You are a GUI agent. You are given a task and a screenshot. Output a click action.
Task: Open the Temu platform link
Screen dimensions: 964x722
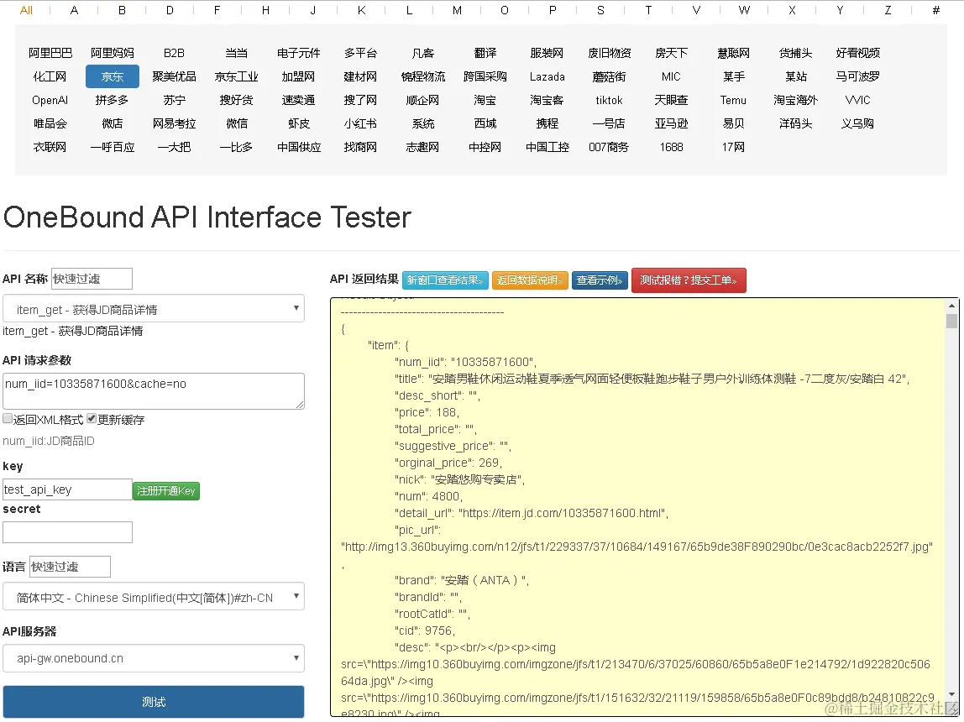click(733, 100)
